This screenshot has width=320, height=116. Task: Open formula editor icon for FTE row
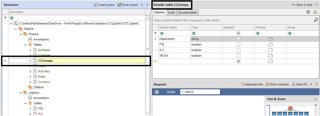[270, 44]
